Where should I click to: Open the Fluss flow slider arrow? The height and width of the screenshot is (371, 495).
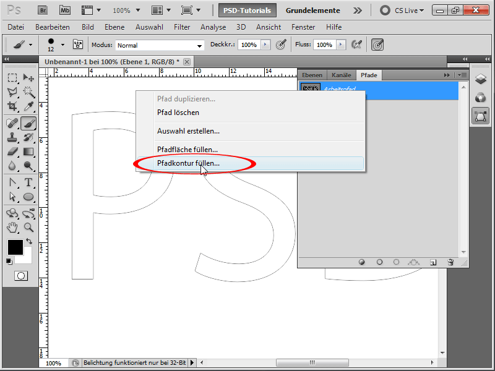tap(341, 45)
